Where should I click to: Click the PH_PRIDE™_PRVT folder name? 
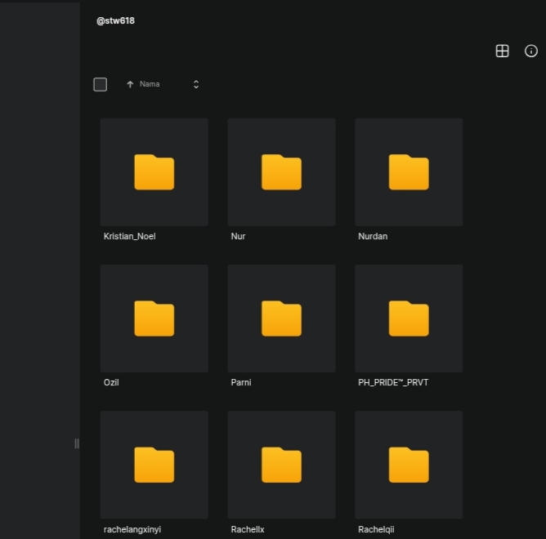coord(393,382)
